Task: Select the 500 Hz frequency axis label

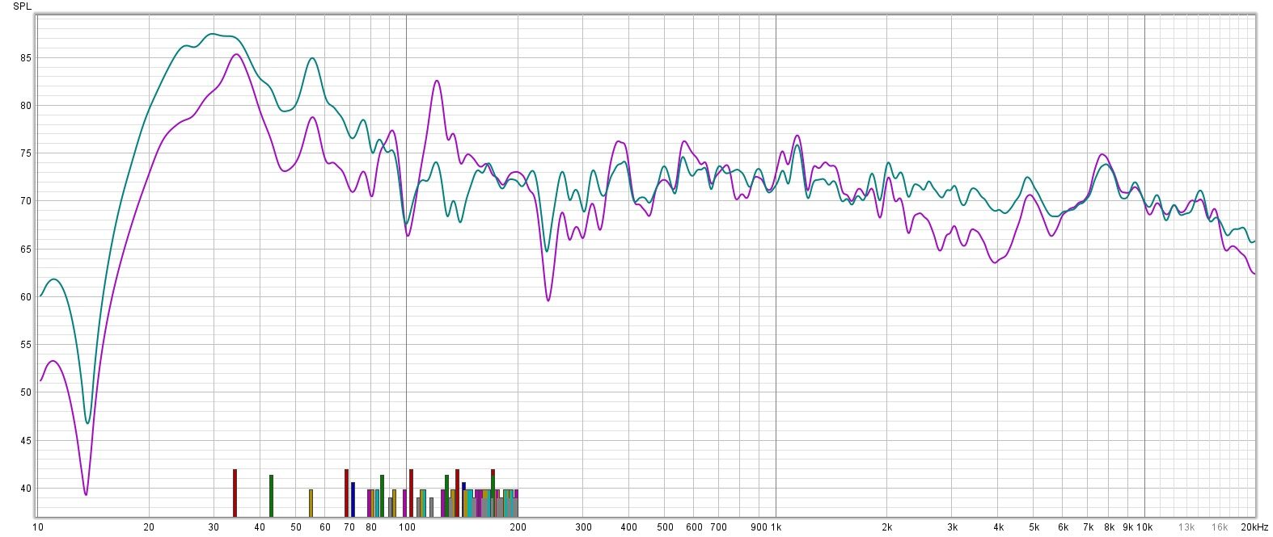Action: [x=665, y=527]
